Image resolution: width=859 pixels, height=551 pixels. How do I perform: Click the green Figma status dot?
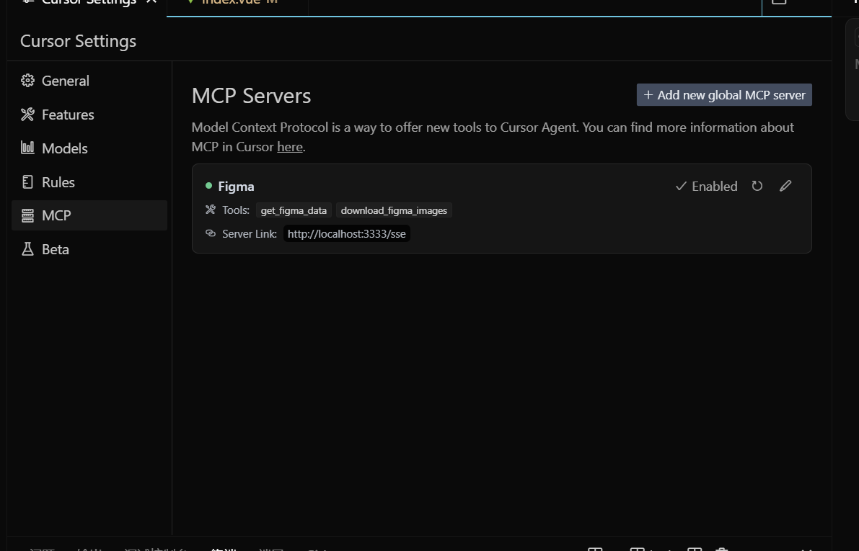pyautogui.click(x=208, y=186)
